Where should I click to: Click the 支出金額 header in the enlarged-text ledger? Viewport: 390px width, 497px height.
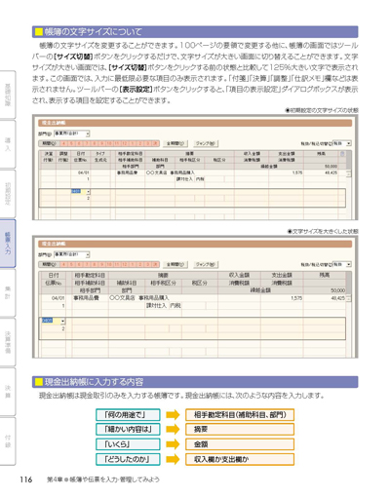pyautogui.click(x=282, y=275)
